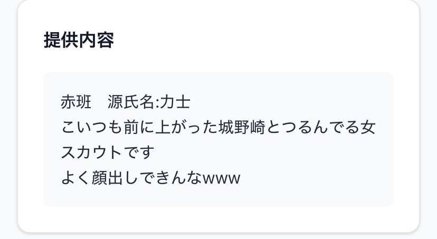The image size is (437, 239).
Task: Click the word スカウト in the third line
Action: tap(91, 152)
